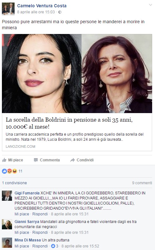Open the laughing reaction emoji icon
155x250 pixels.
pos(15,171)
